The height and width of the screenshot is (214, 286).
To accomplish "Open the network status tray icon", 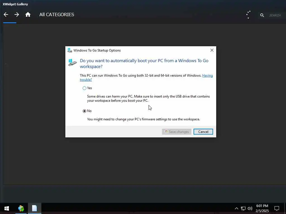I will pos(243,208).
